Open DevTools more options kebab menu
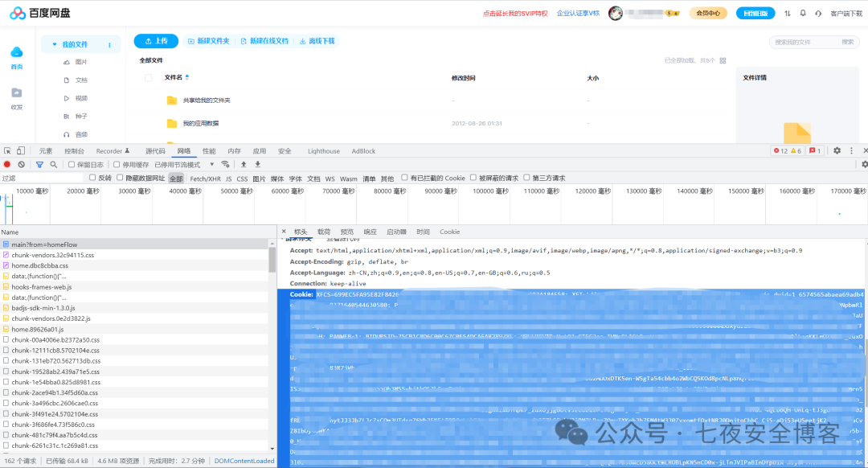The image size is (868, 468). 851,150
